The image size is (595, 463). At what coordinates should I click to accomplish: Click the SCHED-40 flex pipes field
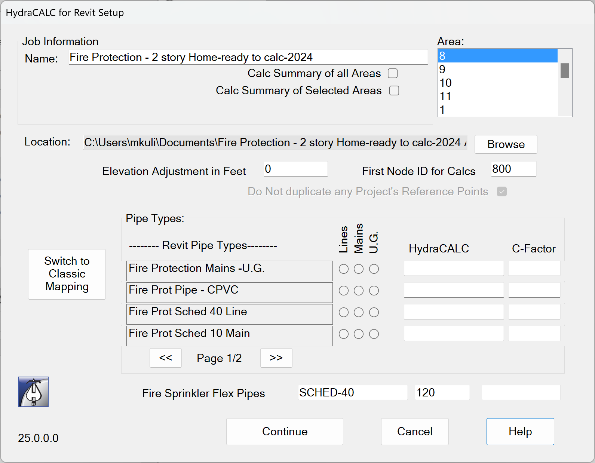(x=353, y=393)
